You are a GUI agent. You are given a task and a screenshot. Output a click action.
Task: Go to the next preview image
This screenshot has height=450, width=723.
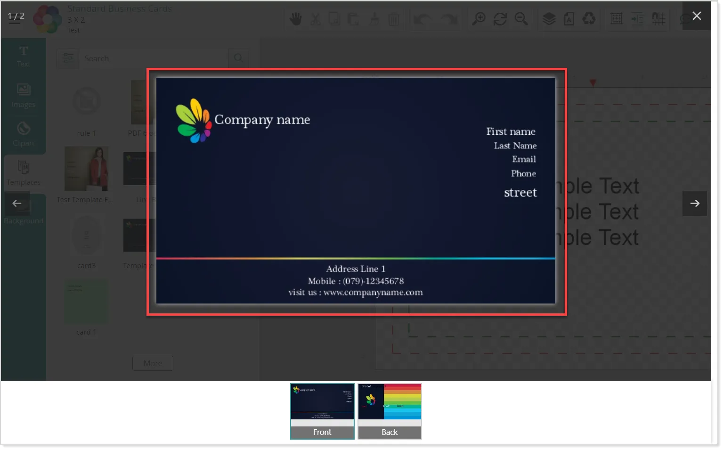[695, 203]
